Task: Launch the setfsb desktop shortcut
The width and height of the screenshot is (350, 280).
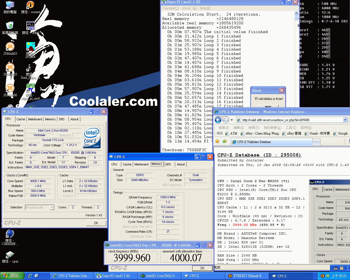Action: pyautogui.click(x=30, y=28)
